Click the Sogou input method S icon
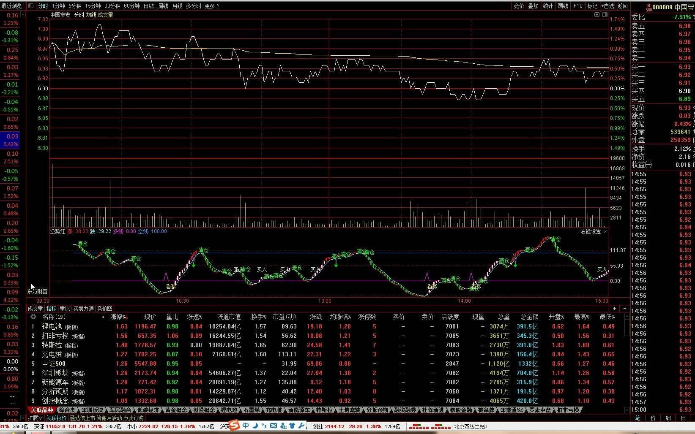 pyautogui.click(x=234, y=426)
